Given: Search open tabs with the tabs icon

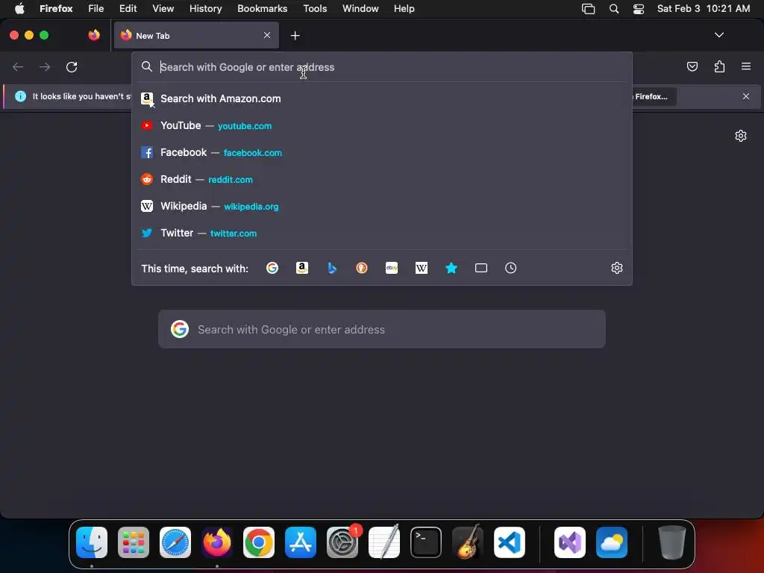Looking at the screenshot, I should (x=481, y=268).
